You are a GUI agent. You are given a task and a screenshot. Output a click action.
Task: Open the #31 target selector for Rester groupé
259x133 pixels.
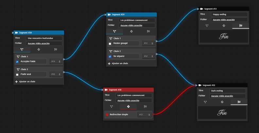point(148,43)
